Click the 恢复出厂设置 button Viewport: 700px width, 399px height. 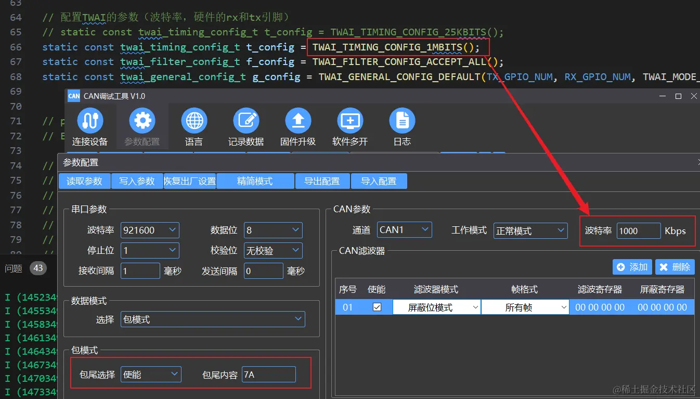coord(190,181)
